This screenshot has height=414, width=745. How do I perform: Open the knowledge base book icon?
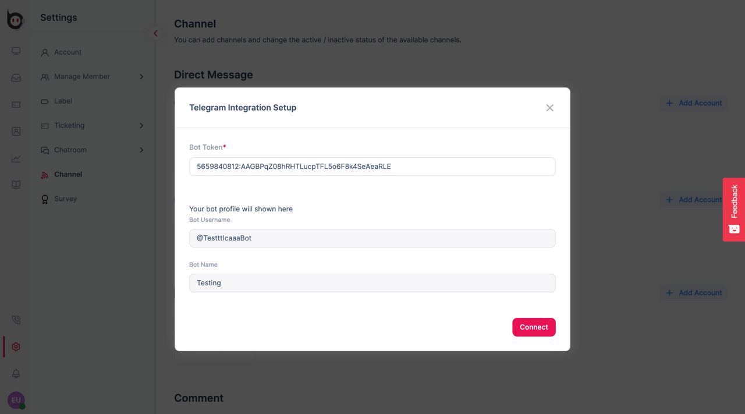coord(16,185)
